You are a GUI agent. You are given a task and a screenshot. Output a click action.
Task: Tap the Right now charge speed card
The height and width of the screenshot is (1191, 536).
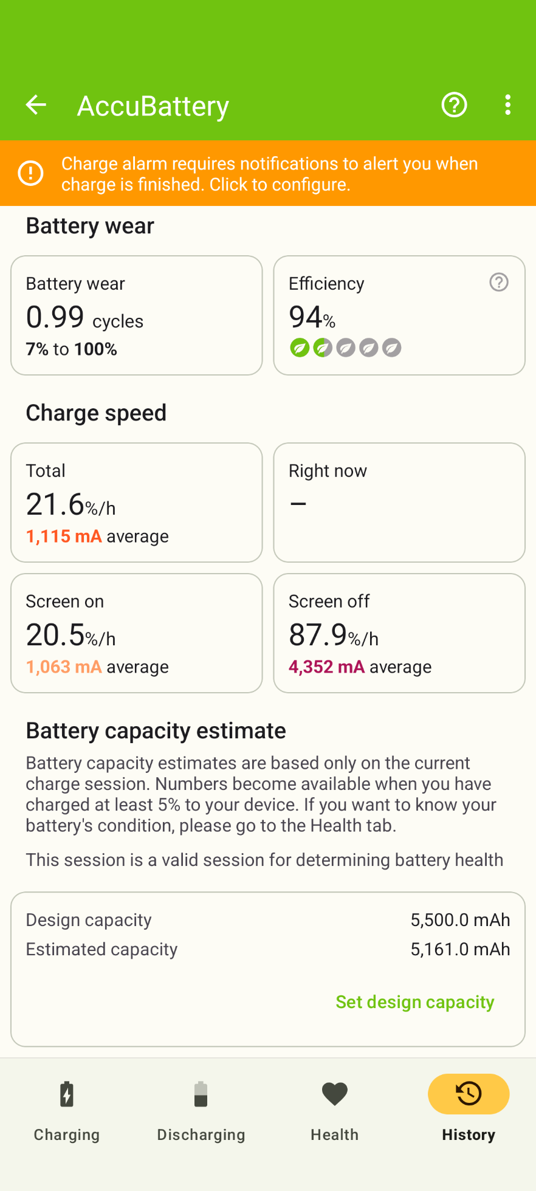point(399,503)
